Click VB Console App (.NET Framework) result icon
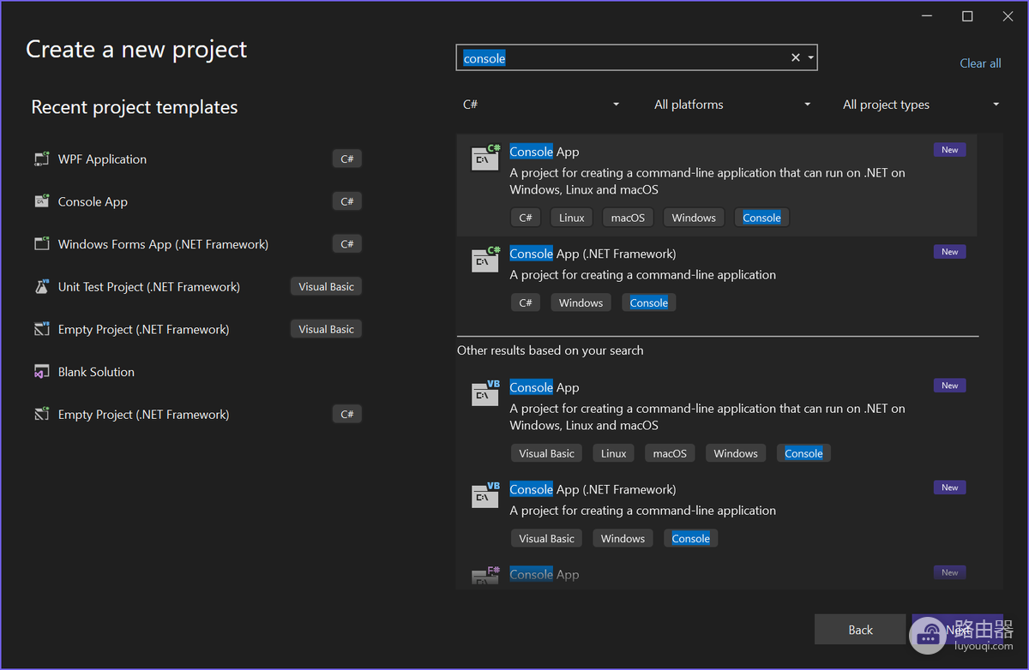 (485, 494)
